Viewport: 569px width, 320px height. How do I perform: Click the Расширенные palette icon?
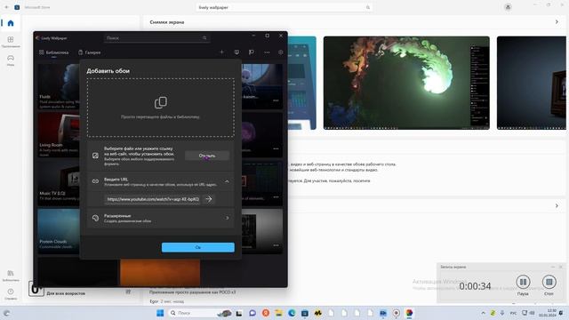95,218
